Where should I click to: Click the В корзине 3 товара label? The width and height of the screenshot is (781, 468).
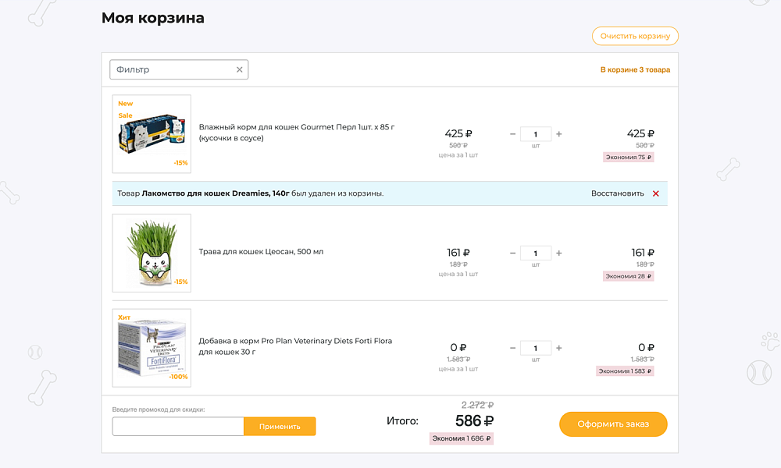[x=634, y=69]
